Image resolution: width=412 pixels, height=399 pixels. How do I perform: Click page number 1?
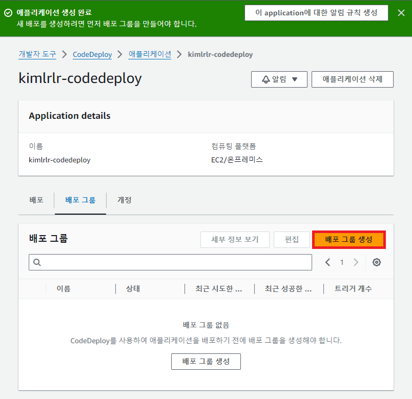pos(342,262)
